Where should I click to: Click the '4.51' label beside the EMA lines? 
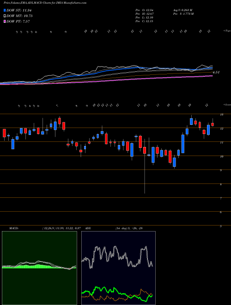pyautogui.click(x=216, y=73)
